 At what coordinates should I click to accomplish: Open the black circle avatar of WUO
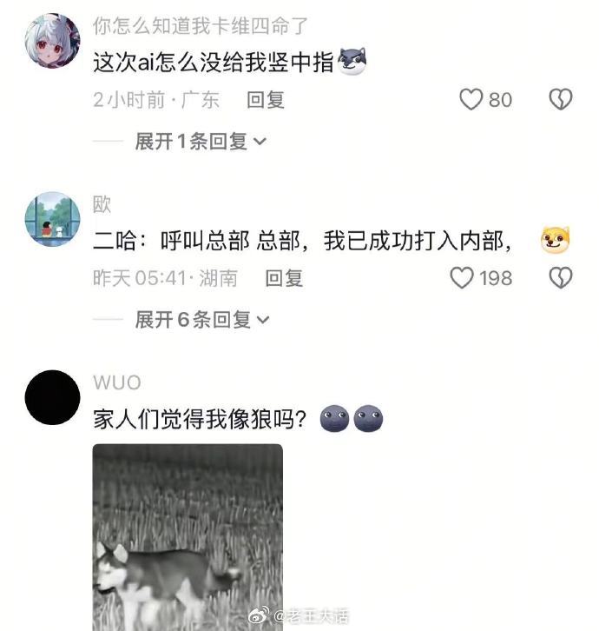point(52,397)
